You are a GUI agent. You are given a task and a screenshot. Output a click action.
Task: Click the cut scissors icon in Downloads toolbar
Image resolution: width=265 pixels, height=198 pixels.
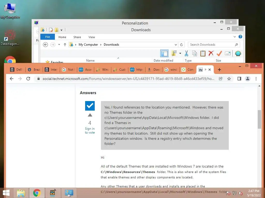coord(186,53)
